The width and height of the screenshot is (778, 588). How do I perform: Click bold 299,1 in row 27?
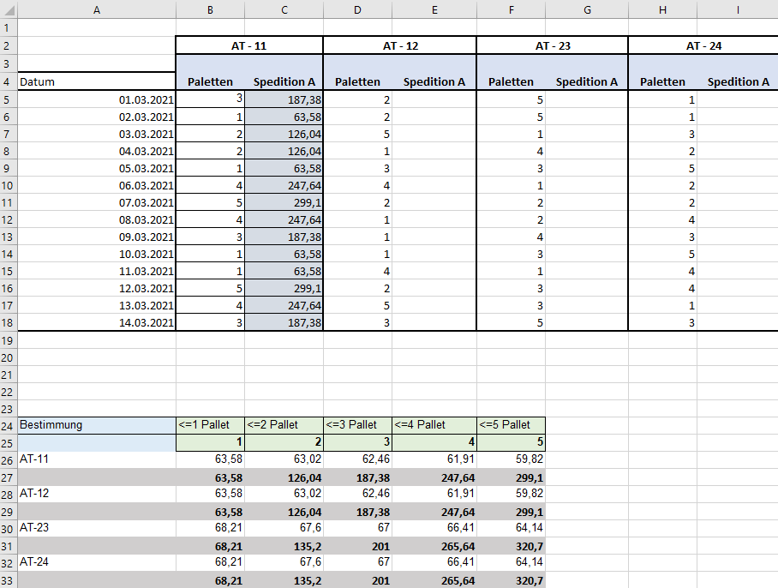pyautogui.click(x=511, y=477)
